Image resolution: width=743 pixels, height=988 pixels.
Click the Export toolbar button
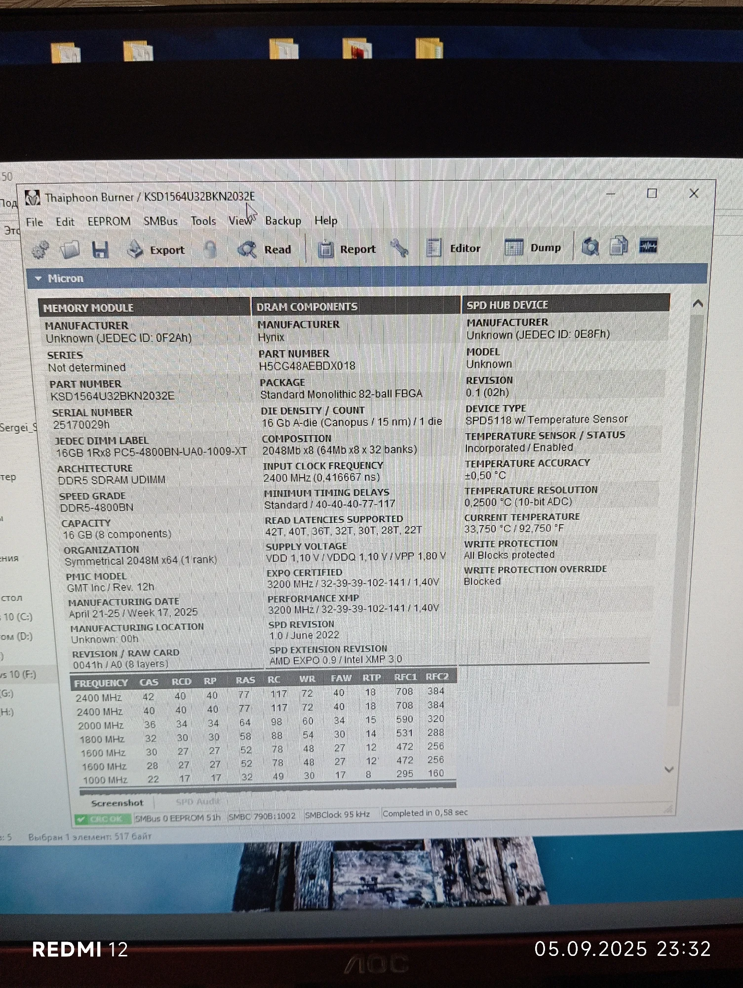click(x=156, y=249)
